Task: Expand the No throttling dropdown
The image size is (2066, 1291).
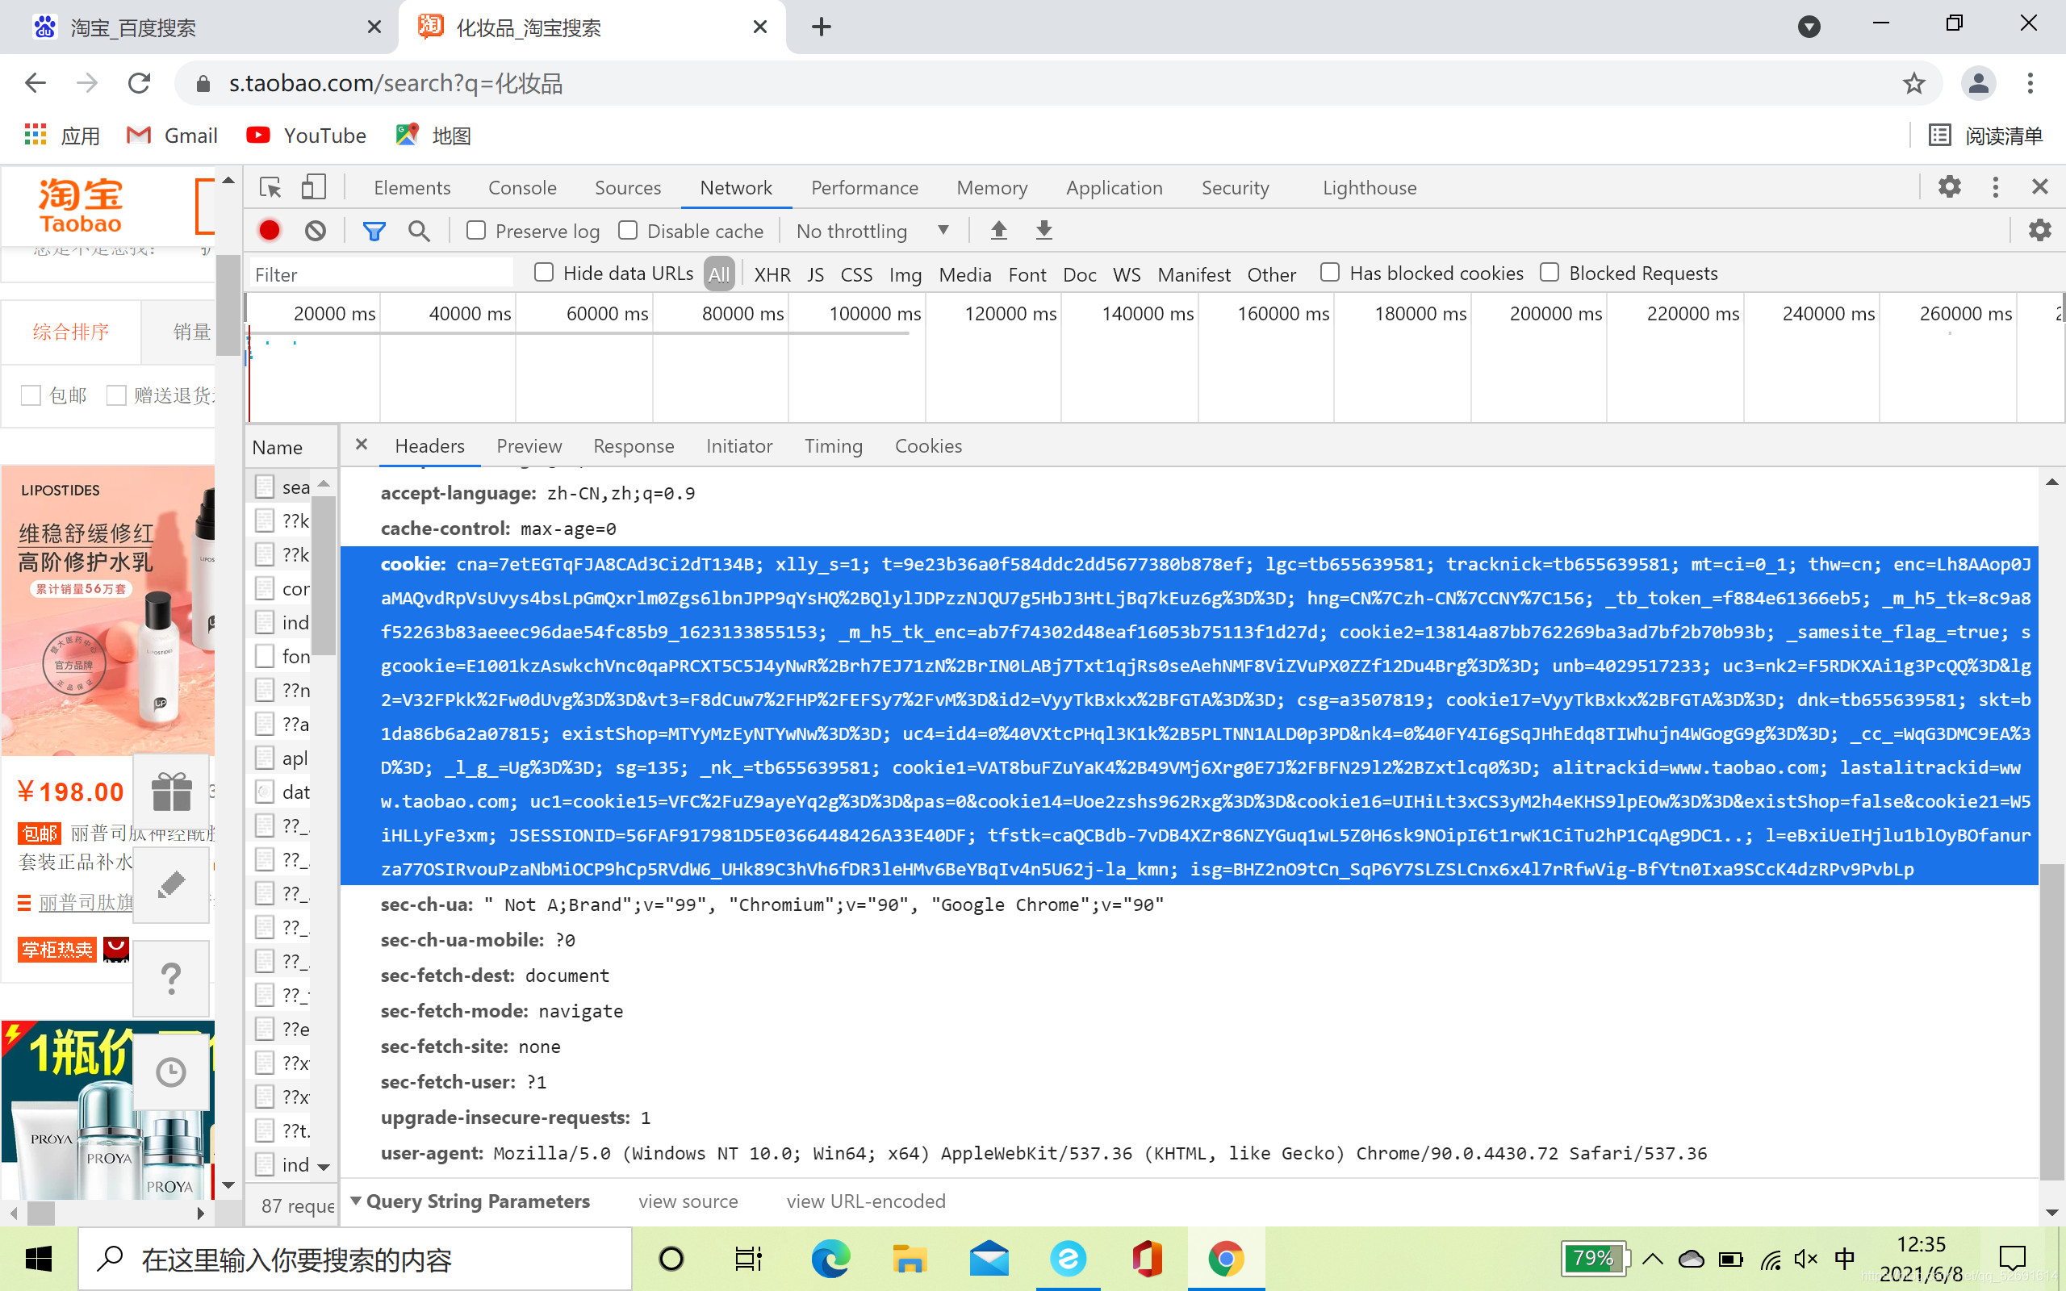Action: 942,229
